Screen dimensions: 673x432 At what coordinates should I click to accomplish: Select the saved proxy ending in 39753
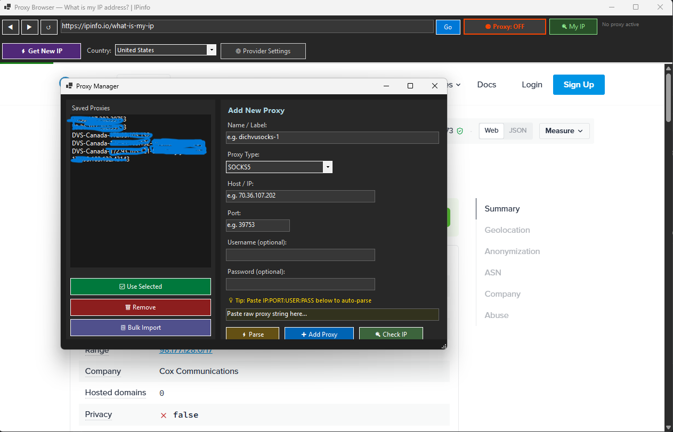point(141,119)
